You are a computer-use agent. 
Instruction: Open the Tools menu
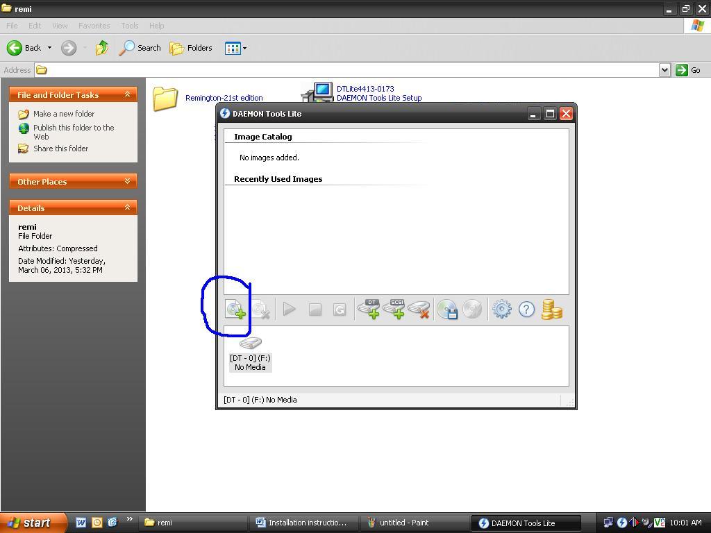point(130,26)
